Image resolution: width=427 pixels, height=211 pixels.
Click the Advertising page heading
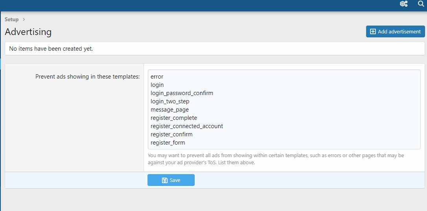(28, 32)
